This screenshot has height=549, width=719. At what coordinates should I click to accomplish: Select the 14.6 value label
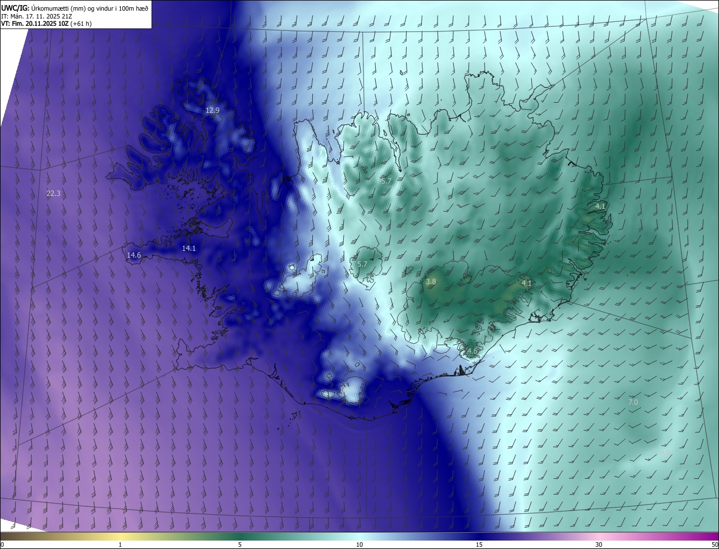pyautogui.click(x=134, y=255)
